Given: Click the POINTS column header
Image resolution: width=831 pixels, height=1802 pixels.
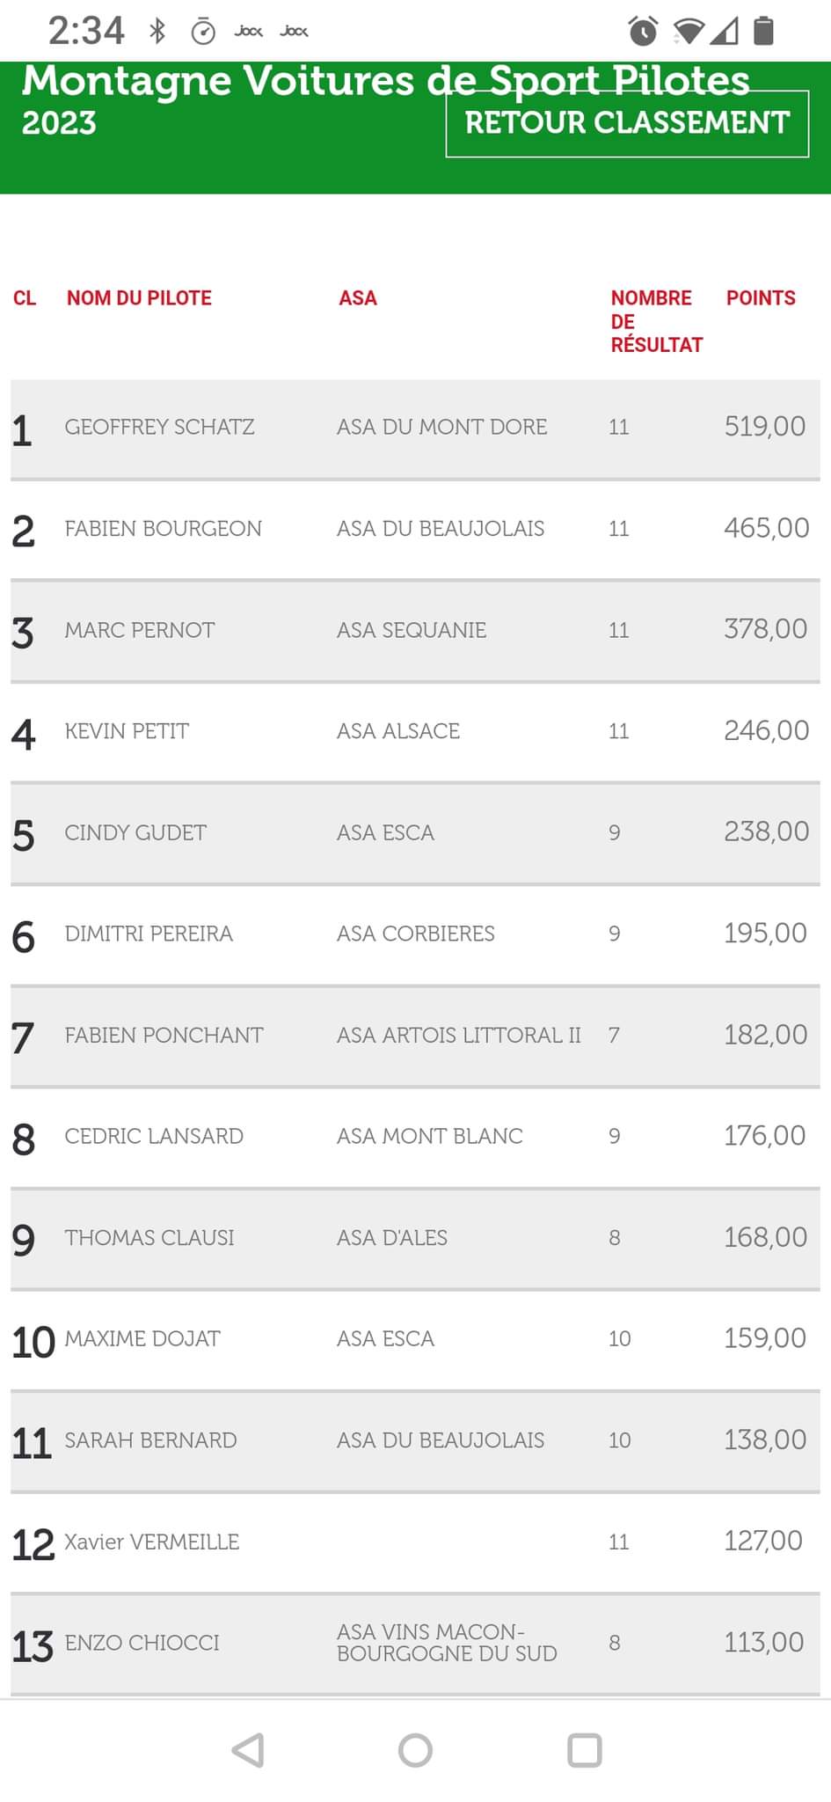Looking at the screenshot, I should (761, 298).
